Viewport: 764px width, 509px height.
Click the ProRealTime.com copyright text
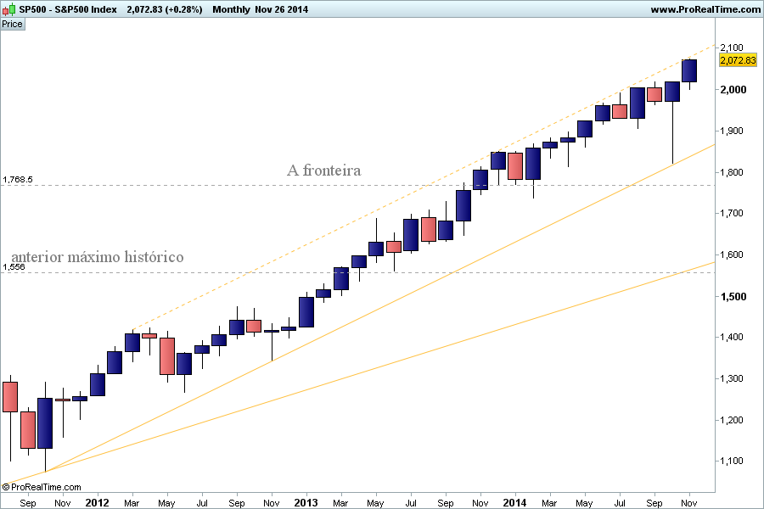[42, 487]
